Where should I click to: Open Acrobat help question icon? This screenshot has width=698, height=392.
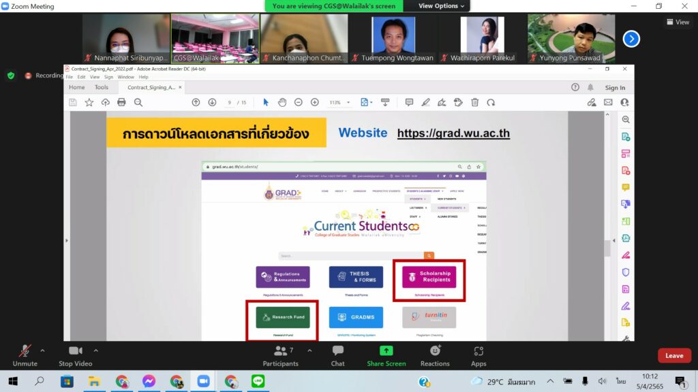(575, 87)
